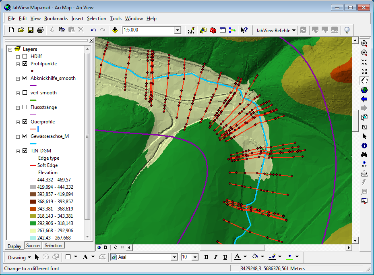Select the Zoom In tool

364,44
